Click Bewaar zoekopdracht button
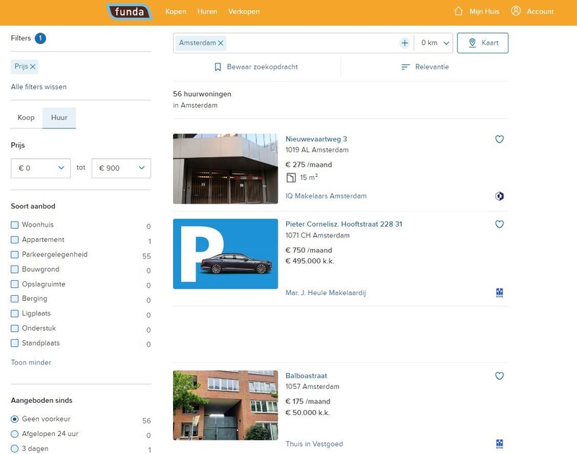This screenshot has height=454, width=577. [257, 67]
